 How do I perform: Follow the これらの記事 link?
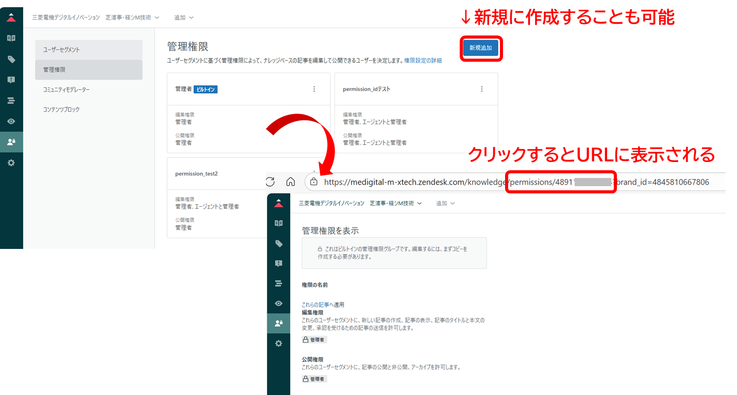pos(315,305)
